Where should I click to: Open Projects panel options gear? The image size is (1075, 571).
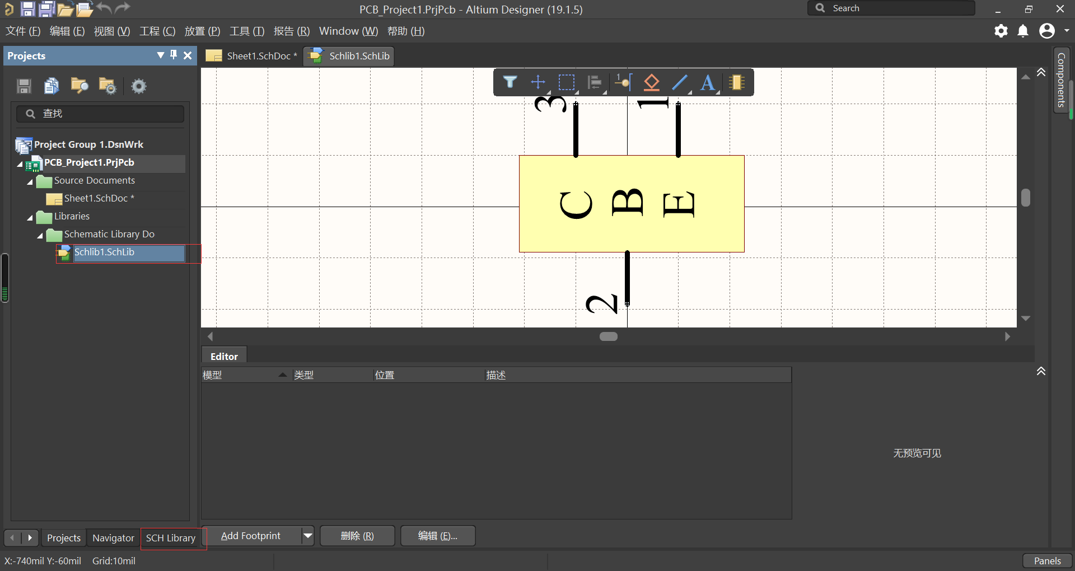[x=138, y=86]
